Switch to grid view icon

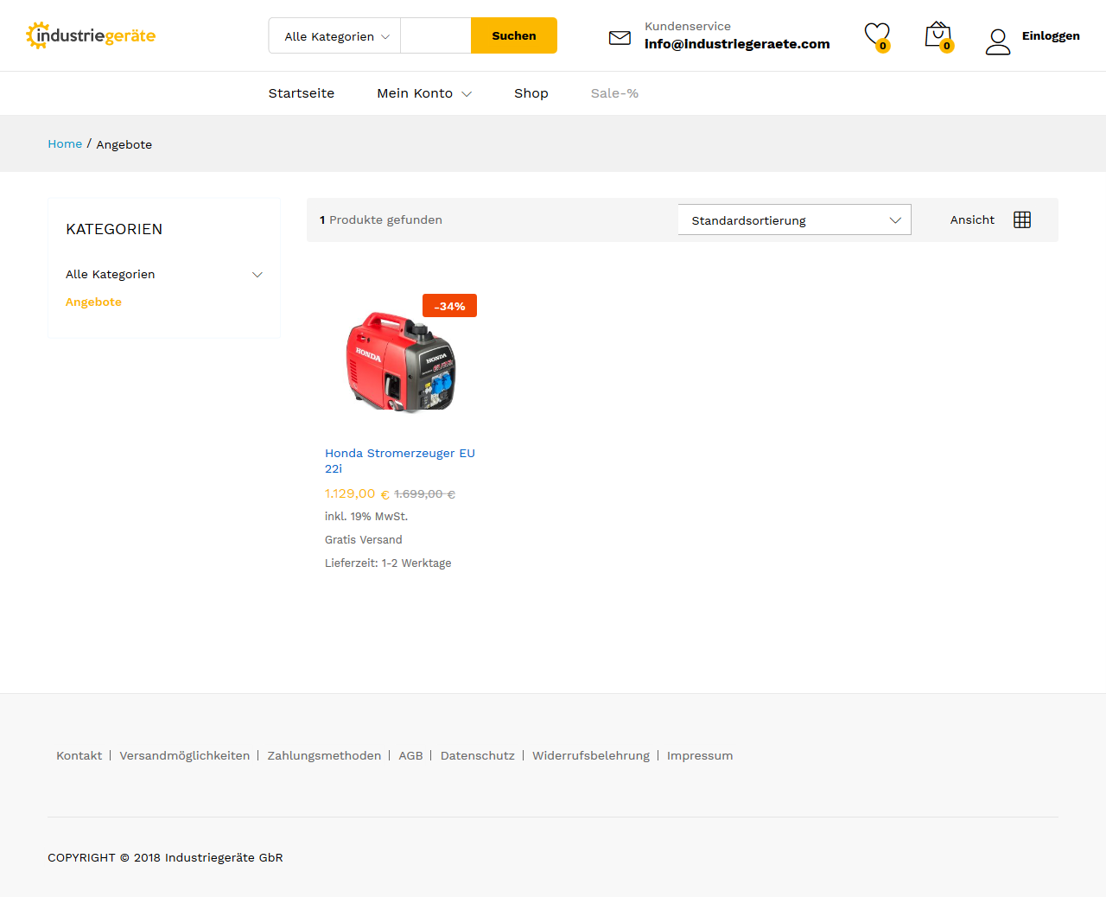tap(1022, 219)
